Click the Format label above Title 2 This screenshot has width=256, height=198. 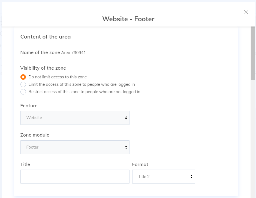pyautogui.click(x=140, y=164)
